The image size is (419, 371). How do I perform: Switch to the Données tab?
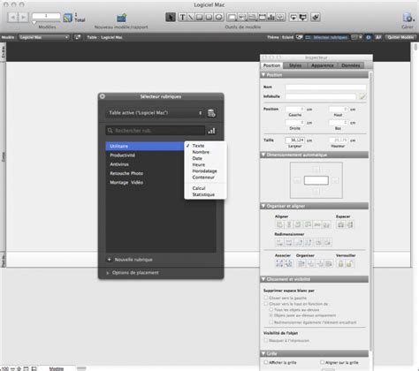351,65
